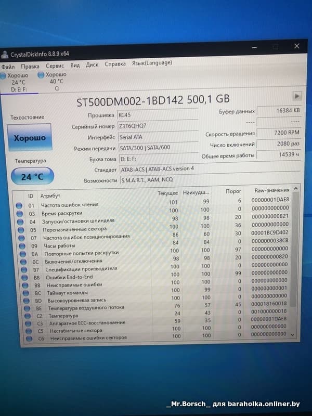Click the disk model title ST500DM002-1BD142
This screenshot has width=312, height=416.
(130, 101)
